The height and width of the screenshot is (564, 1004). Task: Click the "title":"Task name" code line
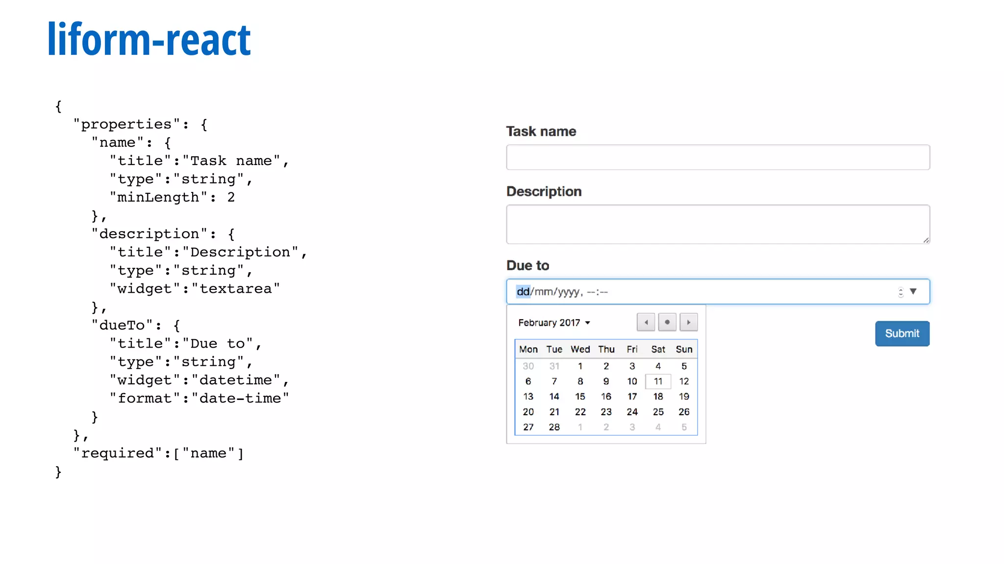point(199,161)
